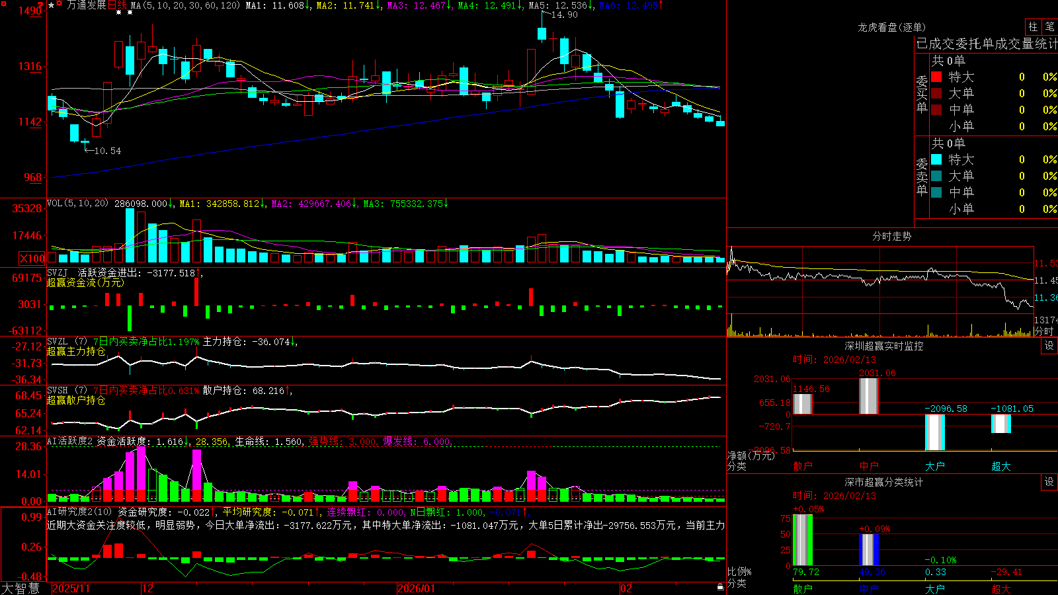Click the 分时走势 panel title
The image size is (1058, 595).
pyautogui.click(x=891, y=236)
